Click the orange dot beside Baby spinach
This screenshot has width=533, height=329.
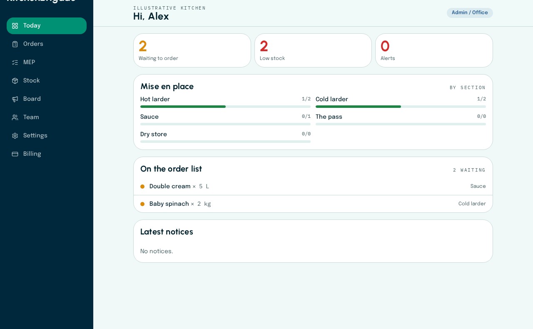[x=142, y=204]
